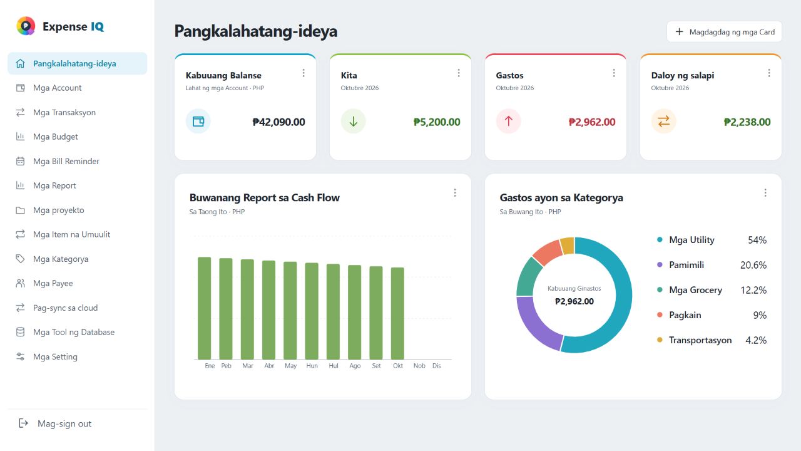The height and width of the screenshot is (451, 801).
Task: Click the Hun bar in cash flow chart
Action: 312,311
